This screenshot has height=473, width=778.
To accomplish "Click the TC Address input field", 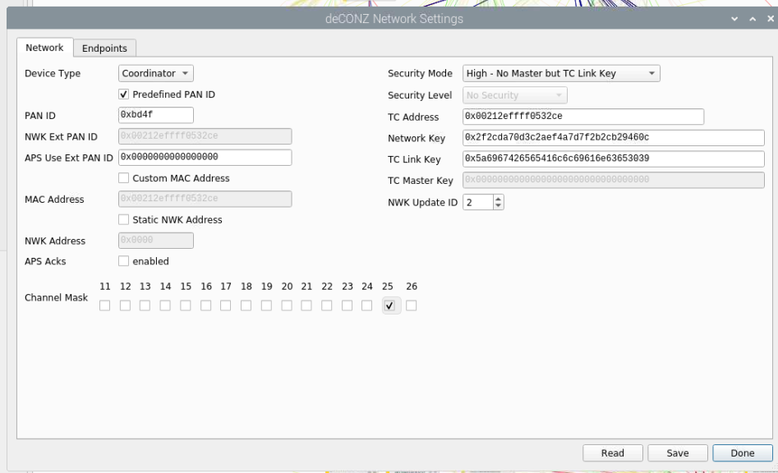I will pyautogui.click(x=583, y=117).
